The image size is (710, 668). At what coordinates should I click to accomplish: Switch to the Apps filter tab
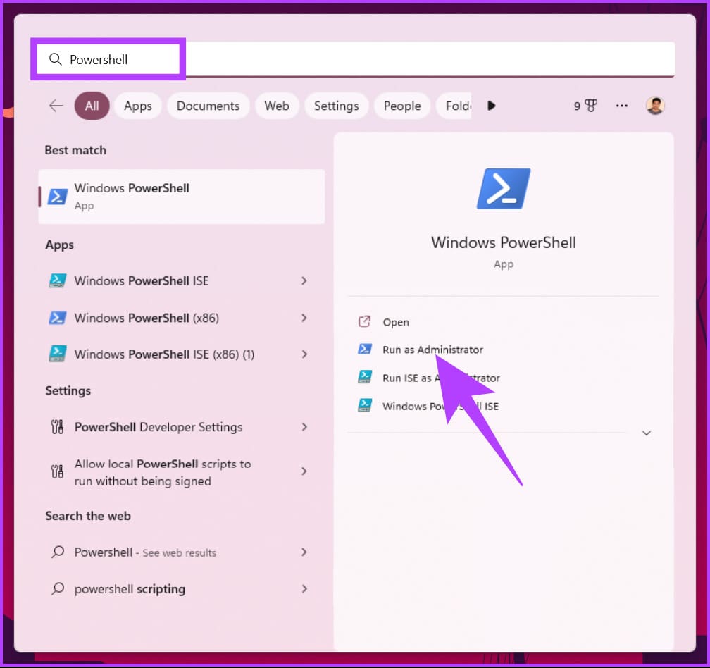(138, 106)
